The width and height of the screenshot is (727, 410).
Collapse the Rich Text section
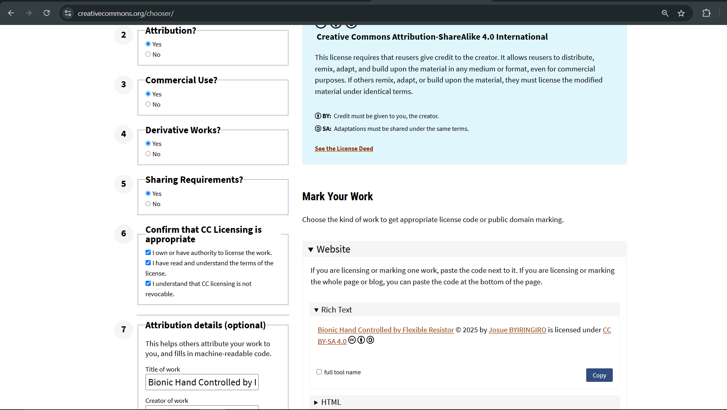[464, 310]
